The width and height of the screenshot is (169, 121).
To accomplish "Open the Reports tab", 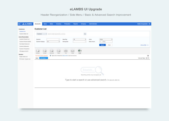I will click(x=75, y=24).
